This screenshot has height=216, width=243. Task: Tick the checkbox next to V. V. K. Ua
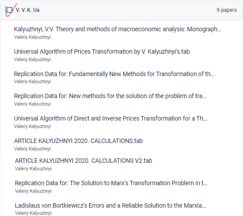(9, 10)
